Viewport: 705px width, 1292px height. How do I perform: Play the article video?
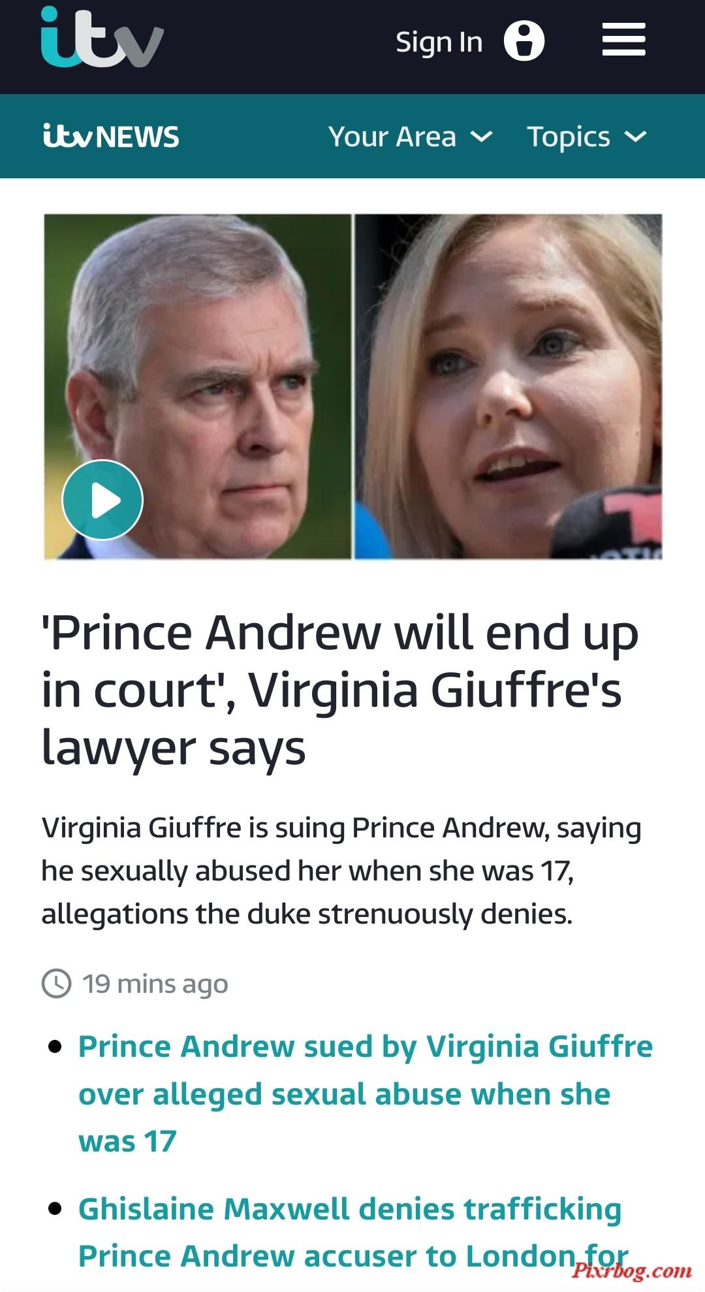coord(102,500)
